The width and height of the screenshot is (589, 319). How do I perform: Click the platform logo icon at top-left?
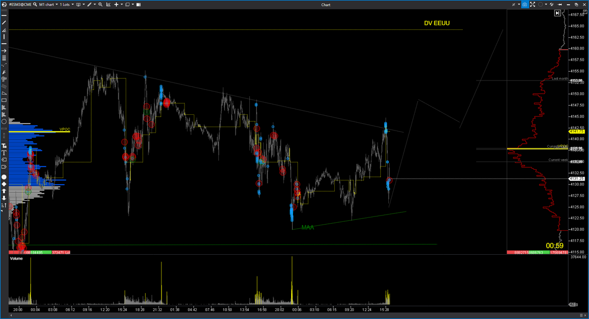coord(4,4)
